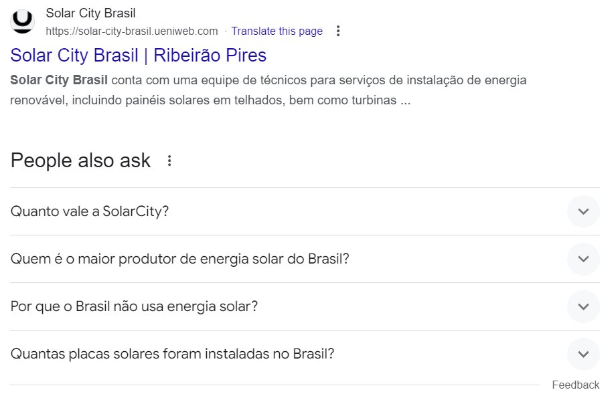Click the Translate this page link
Screen dimensions: 616x400
coord(277,31)
